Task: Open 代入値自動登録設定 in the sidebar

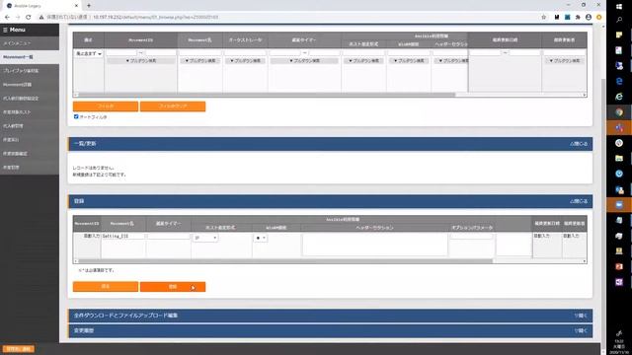Action: click(30, 99)
